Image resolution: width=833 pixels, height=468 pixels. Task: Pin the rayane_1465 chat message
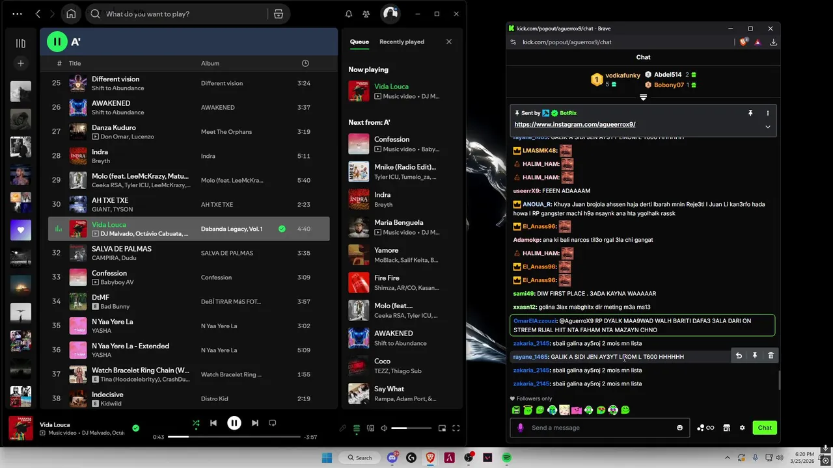tap(755, 356)
